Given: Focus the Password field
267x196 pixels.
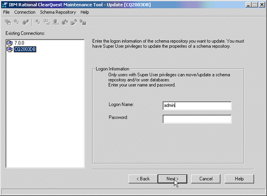Looking at the screenshot, I should click(x=197, y=119).
